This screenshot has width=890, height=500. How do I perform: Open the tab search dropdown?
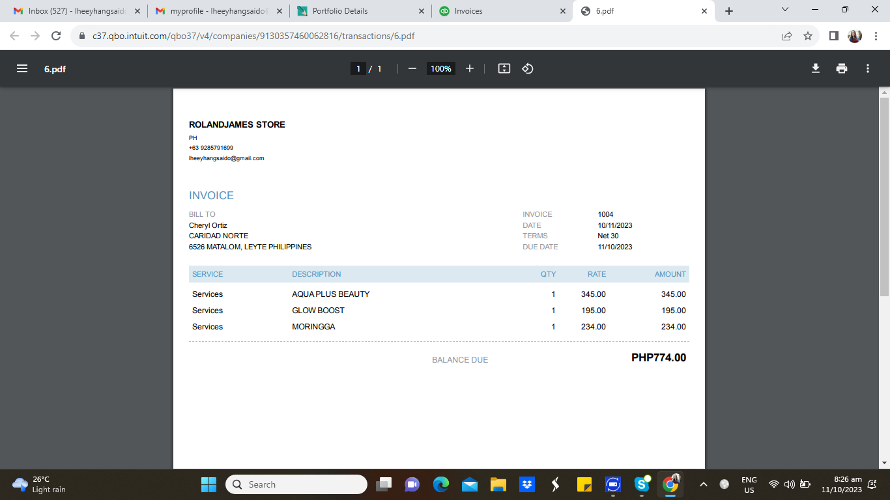click(784, 10)
